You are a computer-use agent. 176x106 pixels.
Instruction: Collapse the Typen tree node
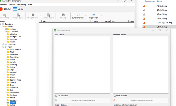3,47
